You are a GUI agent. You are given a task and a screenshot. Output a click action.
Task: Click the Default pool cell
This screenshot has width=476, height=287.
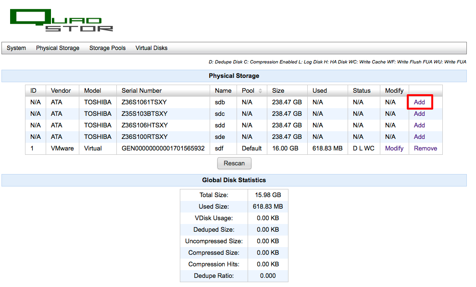tap(251, 149)
